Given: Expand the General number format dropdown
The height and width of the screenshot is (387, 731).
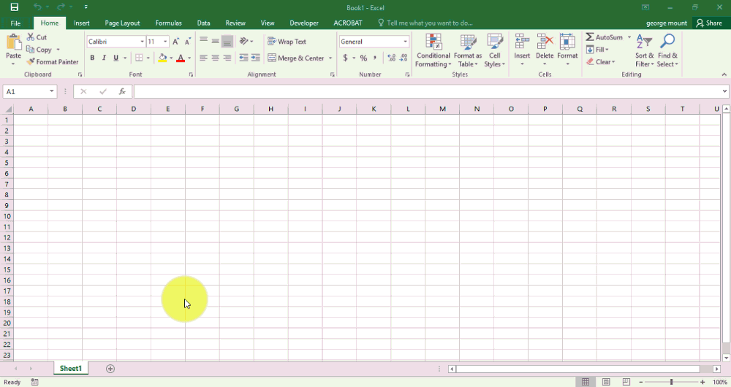Looking at the screenshot, I should click(x=405, y=42).
